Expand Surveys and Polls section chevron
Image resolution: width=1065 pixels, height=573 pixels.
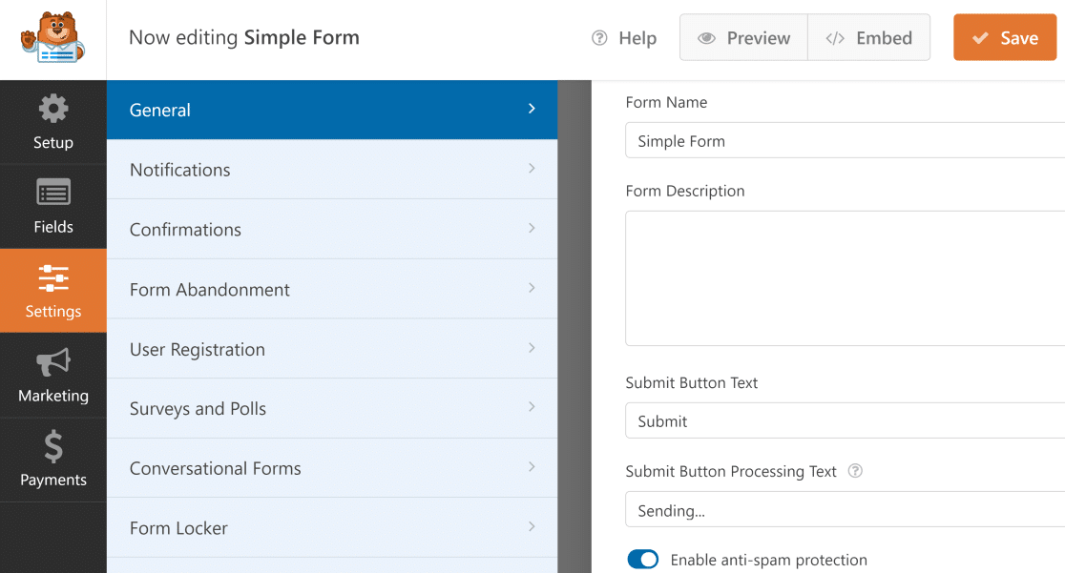point(532,406)
